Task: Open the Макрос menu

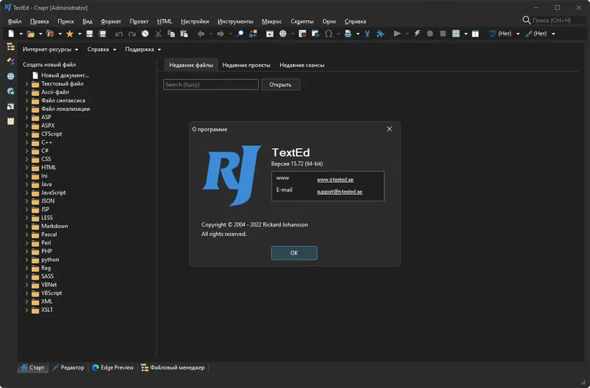Action: (x=271, y=21)
